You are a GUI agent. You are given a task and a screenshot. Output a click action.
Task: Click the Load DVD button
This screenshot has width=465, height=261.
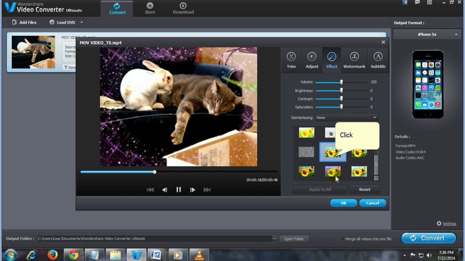tap(62, 22)
